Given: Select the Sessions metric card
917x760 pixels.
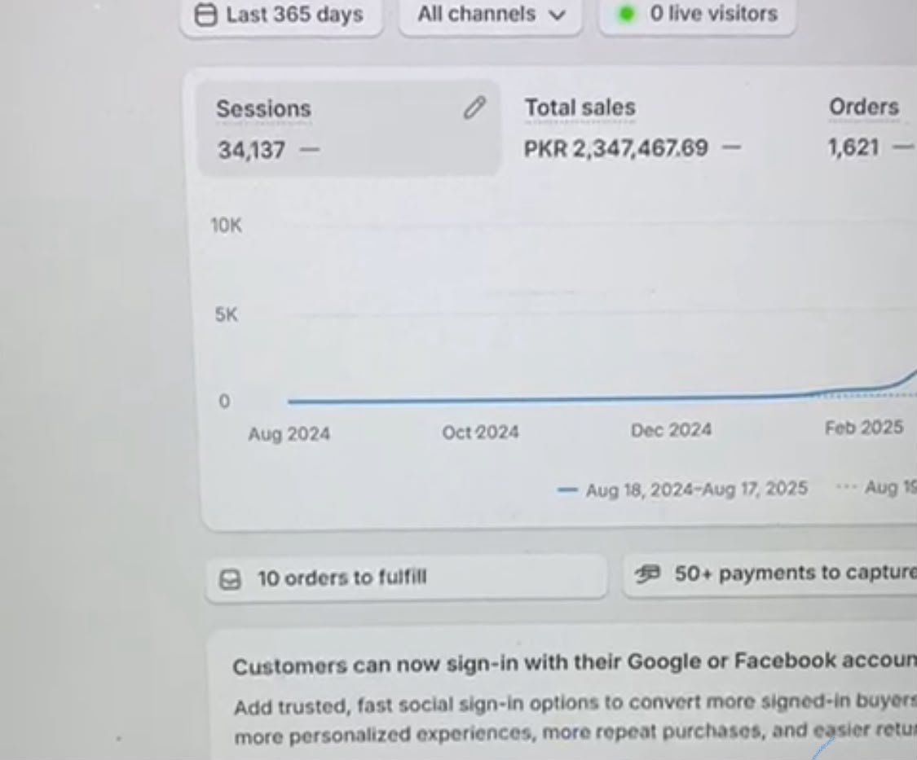Looking at the screenshot, I should (x=349, y=128).
